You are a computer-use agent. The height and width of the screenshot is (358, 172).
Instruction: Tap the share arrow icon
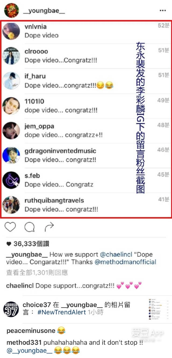tap(49, 227)
